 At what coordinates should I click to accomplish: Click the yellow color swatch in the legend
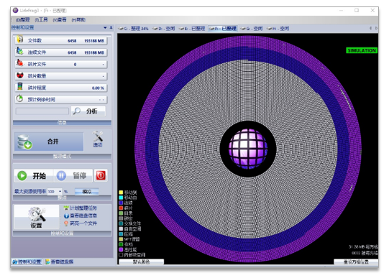pos(121,193)
